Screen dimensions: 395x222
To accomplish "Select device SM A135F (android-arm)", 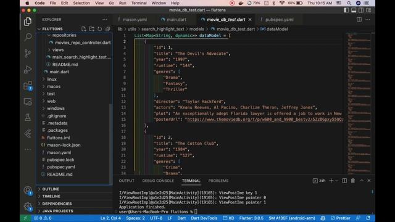I will click(292, 218).
